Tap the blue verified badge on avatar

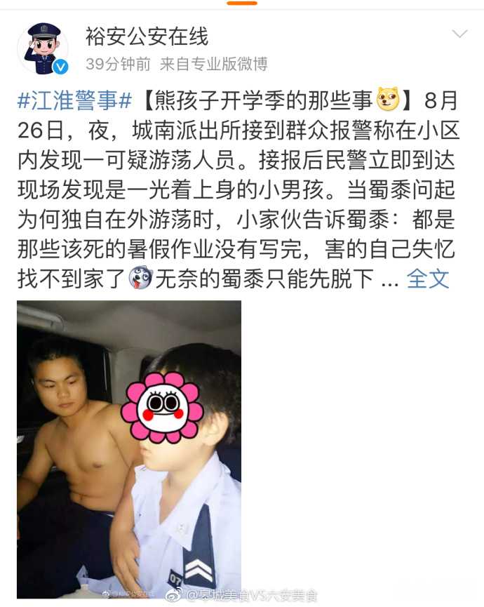coord(60,67)
